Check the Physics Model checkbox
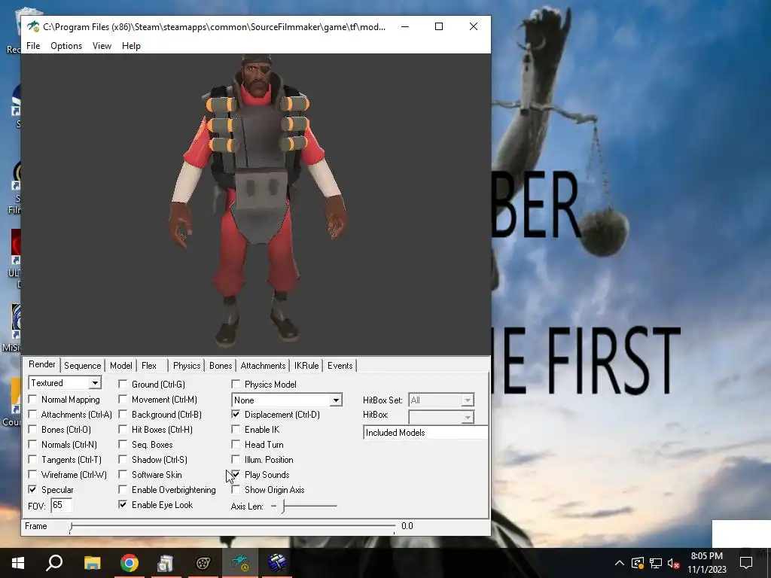771x578 pixels. pyautogui.click(x=236, y=385)
